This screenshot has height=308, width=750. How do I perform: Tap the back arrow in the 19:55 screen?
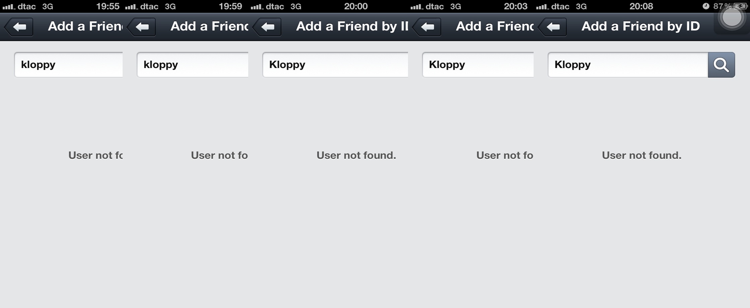click(x=19, y=27)
